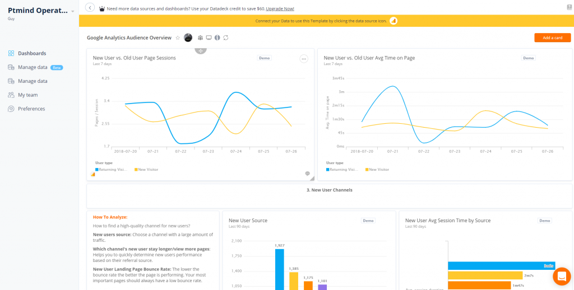574x290 pixels.
Task: Click Google Analytics source icon on Page Sessions card
Action: point(92,175)
